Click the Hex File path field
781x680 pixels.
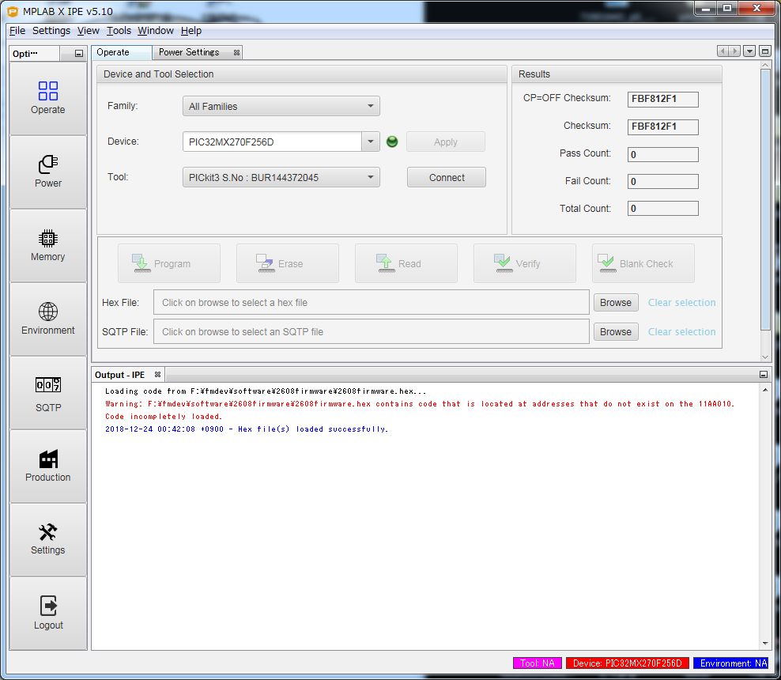(x=372, y=302)
